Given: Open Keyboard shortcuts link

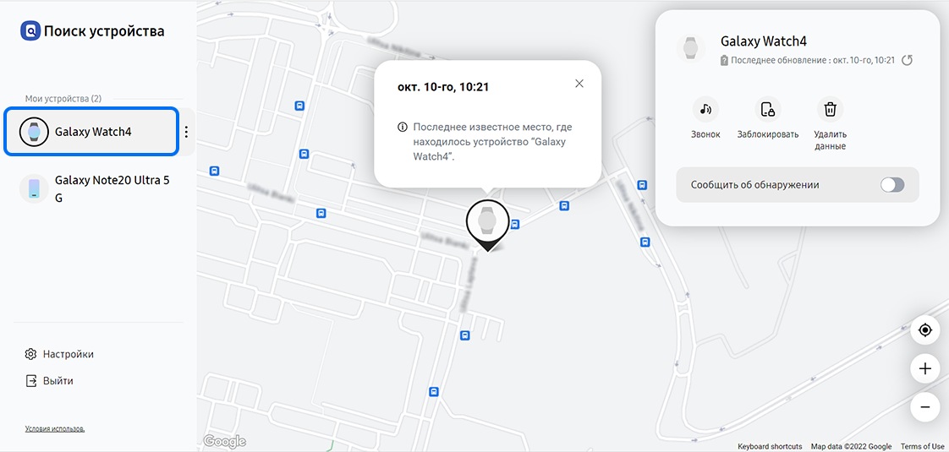Looking at the screenshot, I should [x=770, y=447].
